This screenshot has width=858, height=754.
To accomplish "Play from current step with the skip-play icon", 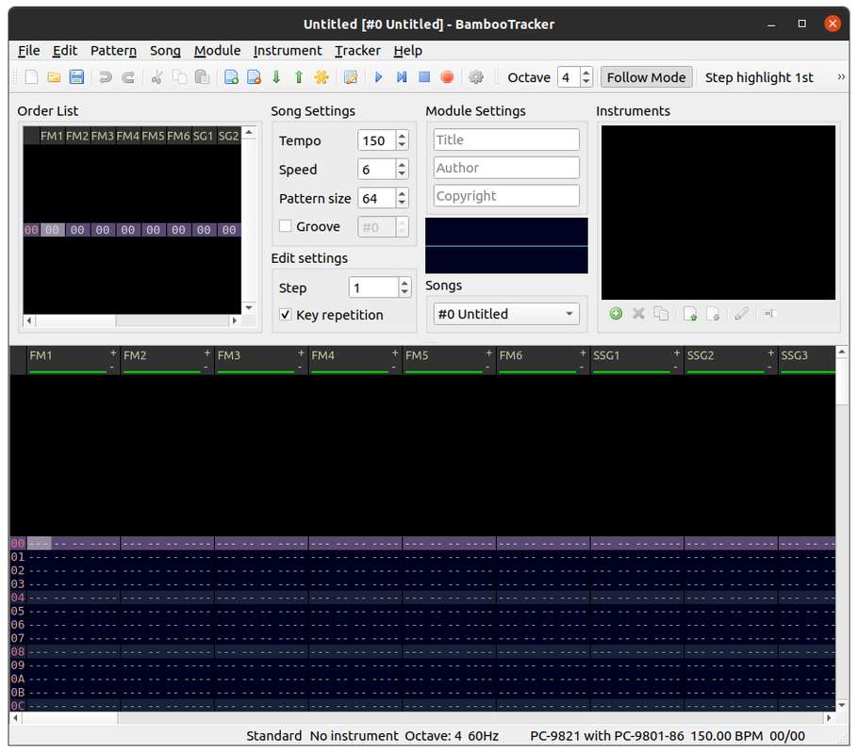I will tap(402, 77).
